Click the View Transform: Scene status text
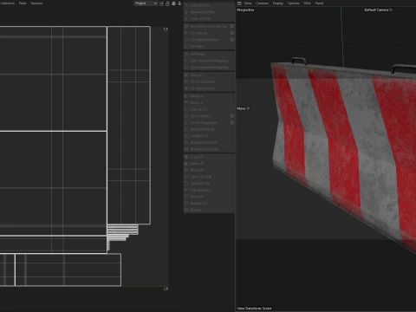Screen dimensions: 416x312 click(254, 309)
